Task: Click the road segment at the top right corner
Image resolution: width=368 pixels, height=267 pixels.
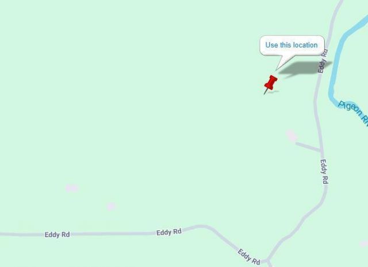Action: pos(336,11)
